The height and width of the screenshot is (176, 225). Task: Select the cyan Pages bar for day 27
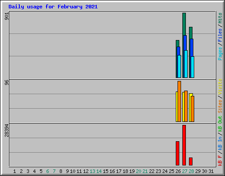(x=186, y=64)
